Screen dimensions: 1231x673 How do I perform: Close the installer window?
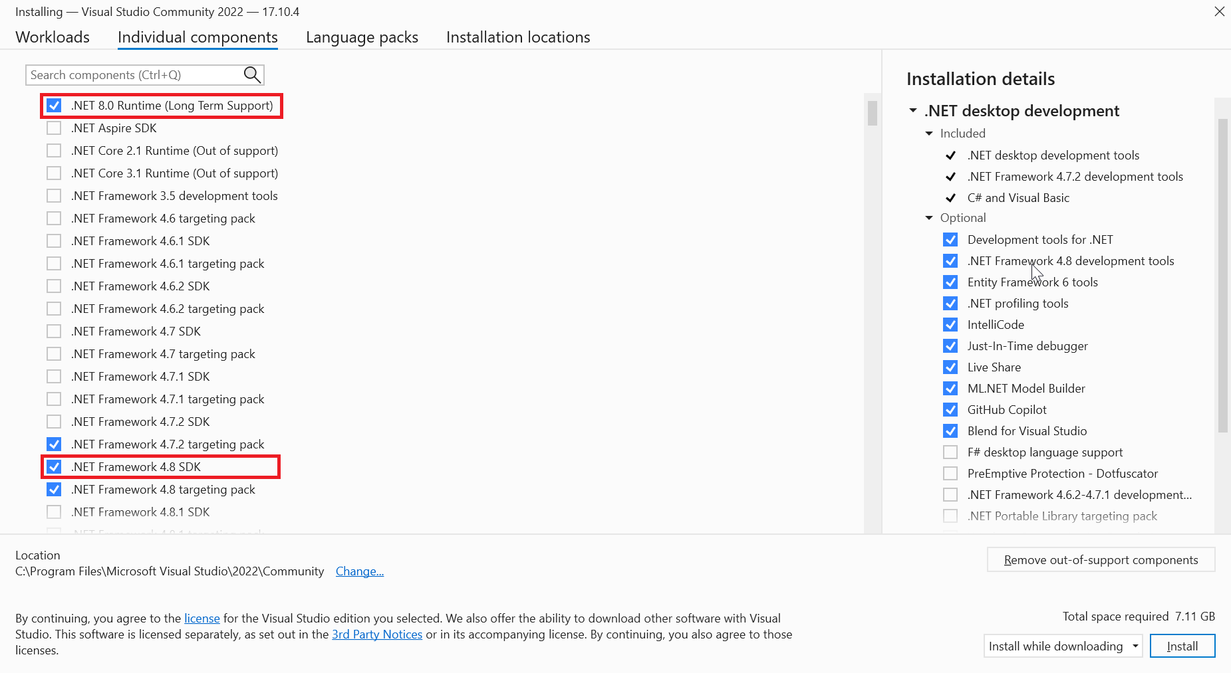point(1219,12)
